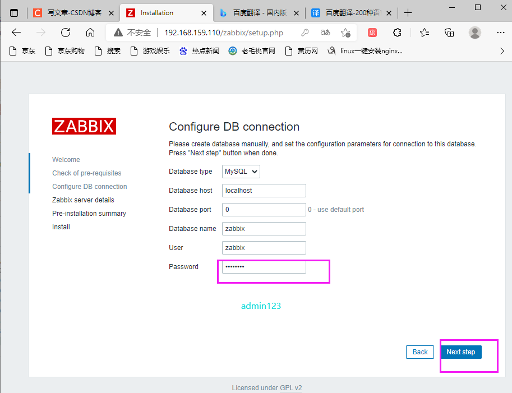Click the Password input field
The width and height of the screenshot is (512, 393).
264,267
